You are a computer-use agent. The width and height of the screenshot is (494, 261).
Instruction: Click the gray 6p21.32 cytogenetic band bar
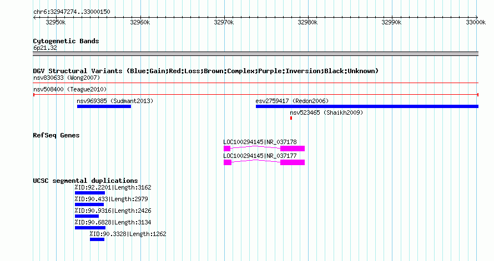tap(255, 54)
